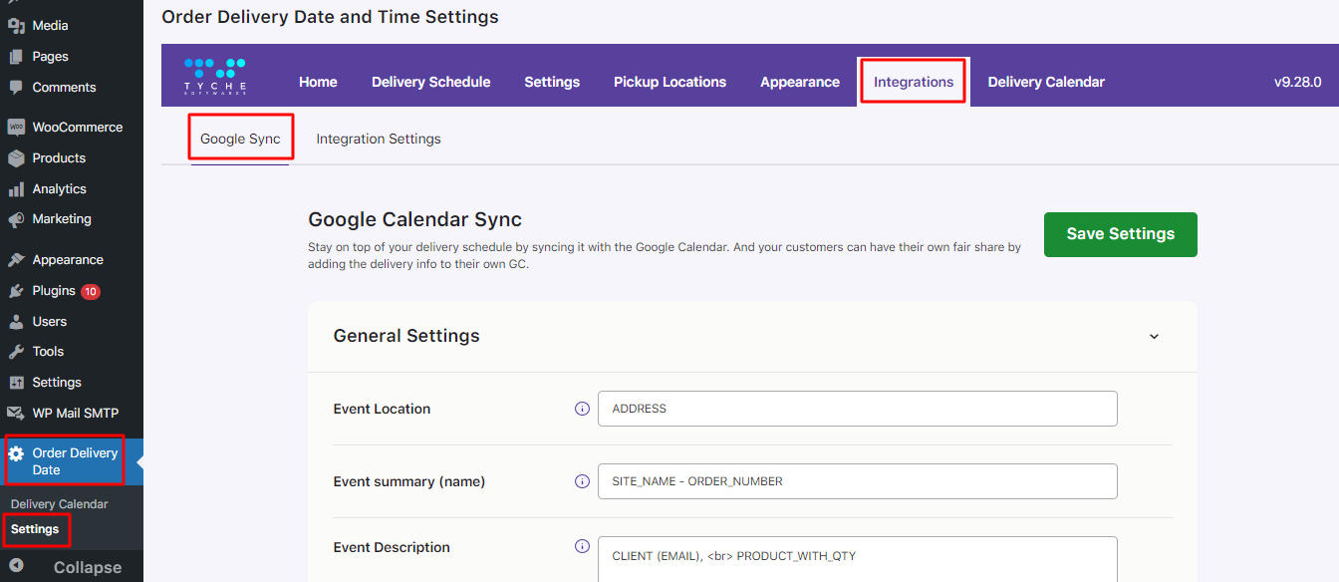Select the Google Sync sub-tab
This screenshot has height=582, width=1339.
tap(240, 139)
